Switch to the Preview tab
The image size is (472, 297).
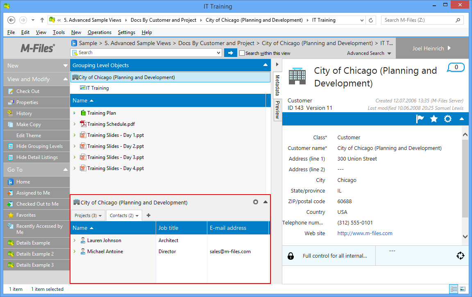(277, 109)
